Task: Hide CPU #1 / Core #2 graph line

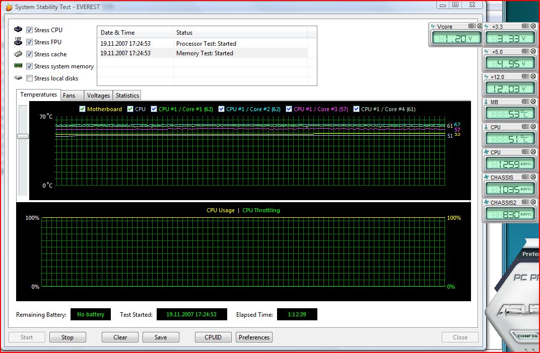Action: tap(222, 109)
